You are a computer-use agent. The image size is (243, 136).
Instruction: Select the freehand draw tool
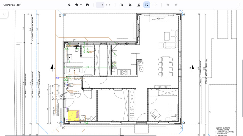coord(130,5)
